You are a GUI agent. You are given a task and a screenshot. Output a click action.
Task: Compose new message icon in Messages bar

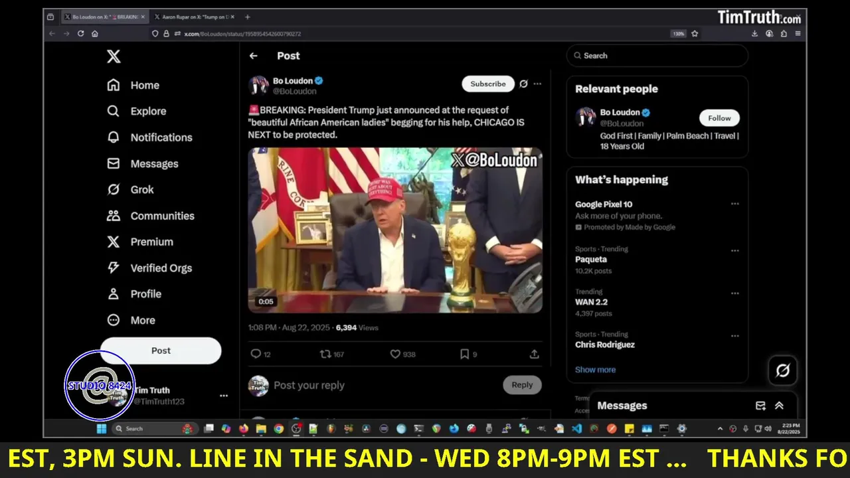(x=760, y=406)
